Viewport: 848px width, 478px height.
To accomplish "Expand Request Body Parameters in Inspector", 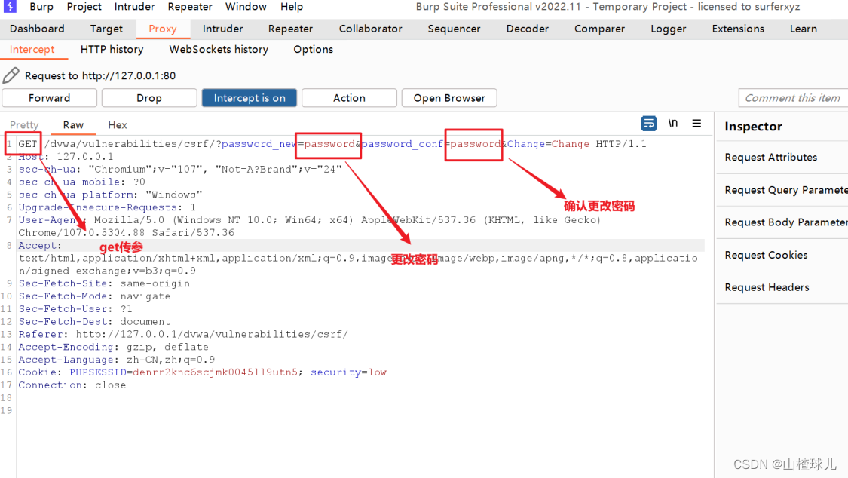I will (x=782, y=222).
